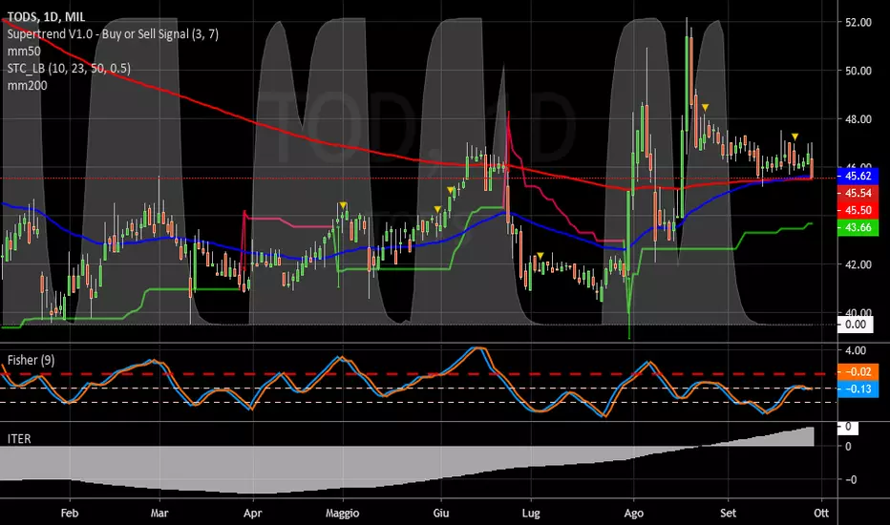Screen dimensions: 890x525
Task: Click the 42.00 price axis label
Action: coord(858,264)
